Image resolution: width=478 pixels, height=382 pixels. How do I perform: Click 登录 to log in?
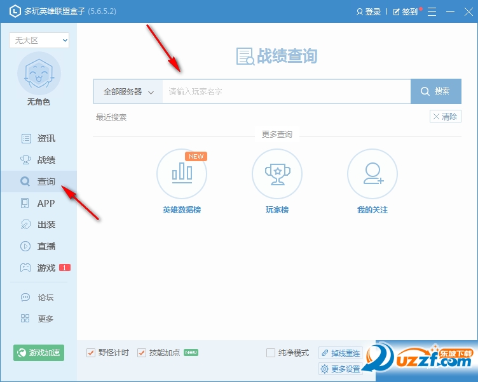click(x=369, y=12)
